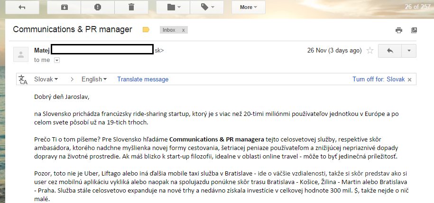The width and height of the screenshot is (434, 203).
Task: Reply to the email using the arrow button
Action: [390, 51]
